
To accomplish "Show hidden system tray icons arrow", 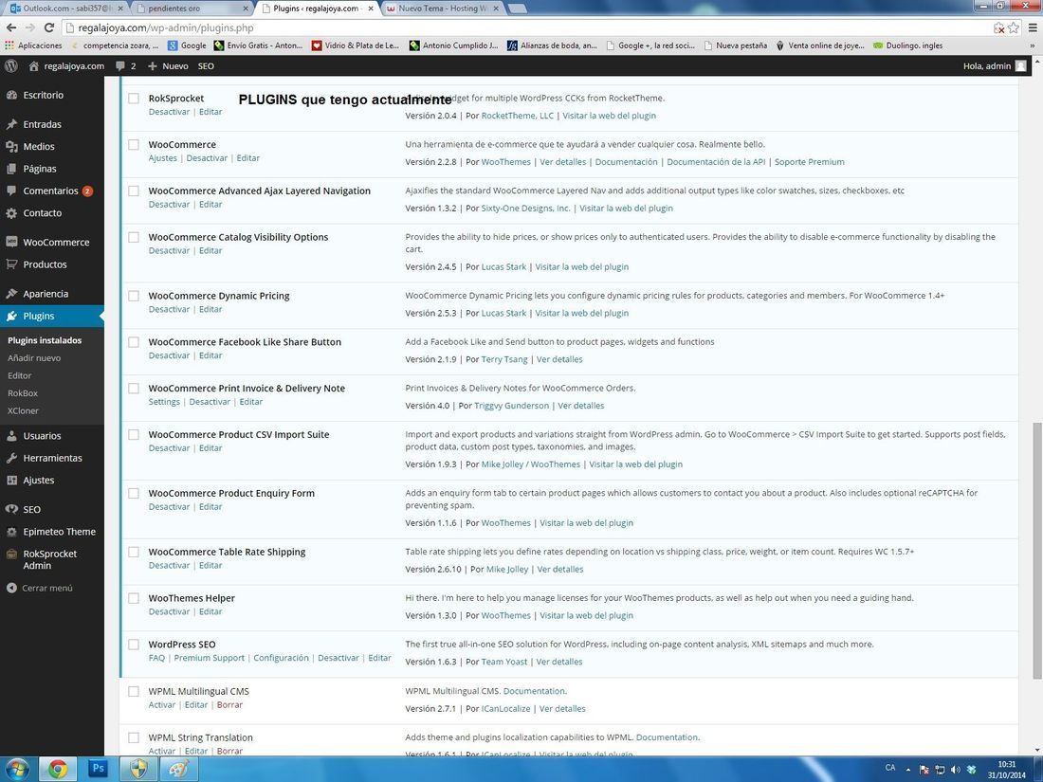I will (x=908, y=770).
